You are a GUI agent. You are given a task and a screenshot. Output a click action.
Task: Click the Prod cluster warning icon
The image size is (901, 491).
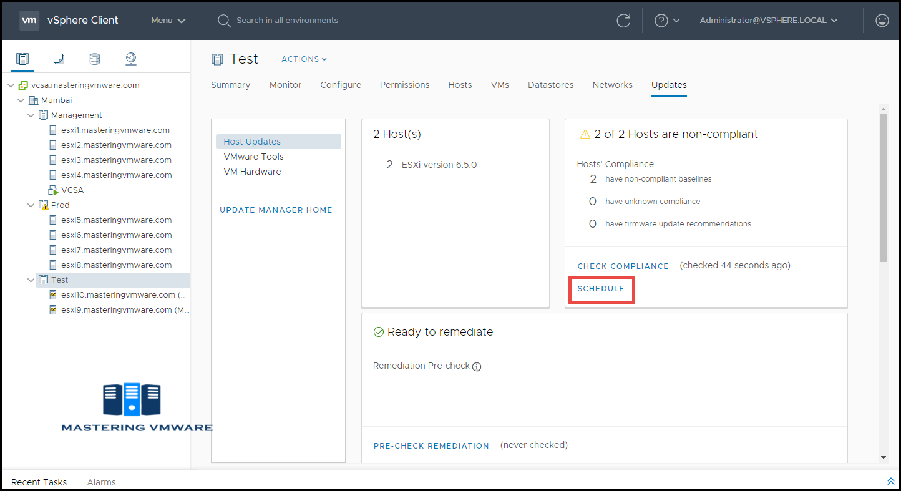tap(43, 205)
